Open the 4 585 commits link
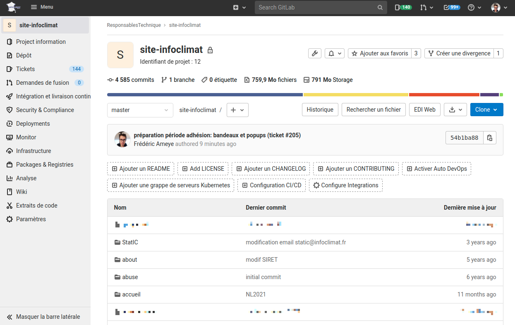 click(131, 80)
